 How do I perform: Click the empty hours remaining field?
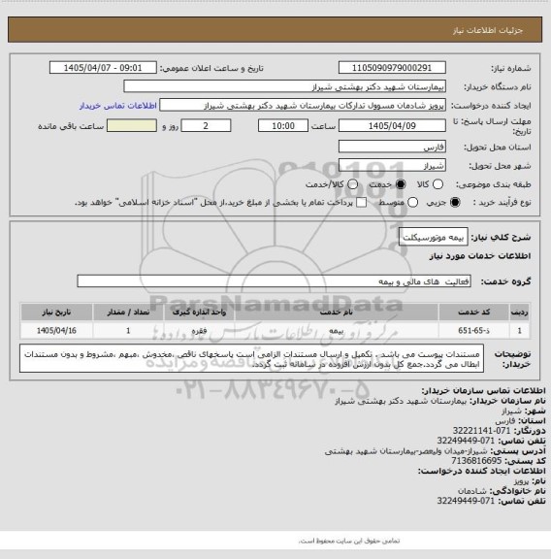pos(132,126)
